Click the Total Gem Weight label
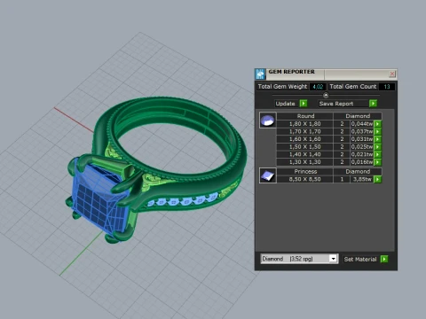This screenshot has width=426, height=319. (282, 87)
